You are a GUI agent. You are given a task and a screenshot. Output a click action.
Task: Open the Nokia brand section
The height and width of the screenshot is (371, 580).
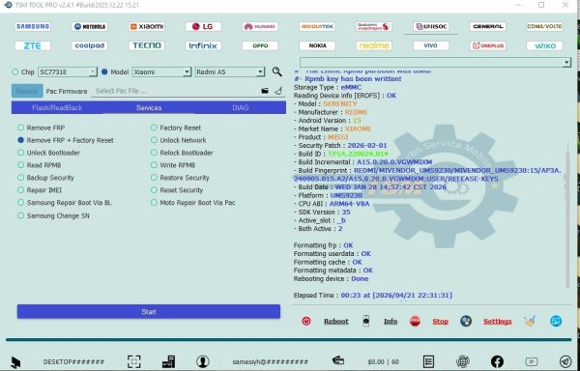click(x=317, y=45)
